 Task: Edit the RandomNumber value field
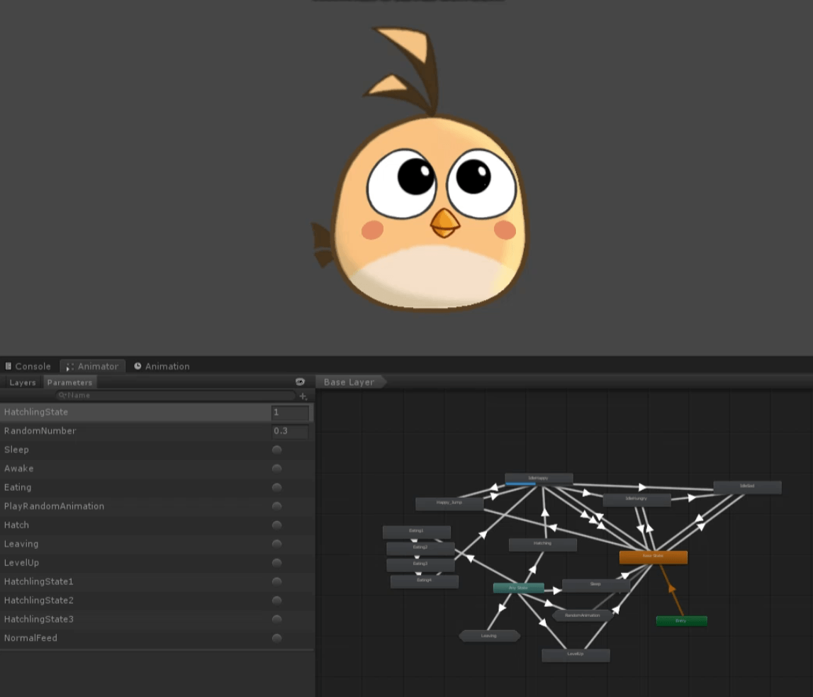[x=290, y=430]
